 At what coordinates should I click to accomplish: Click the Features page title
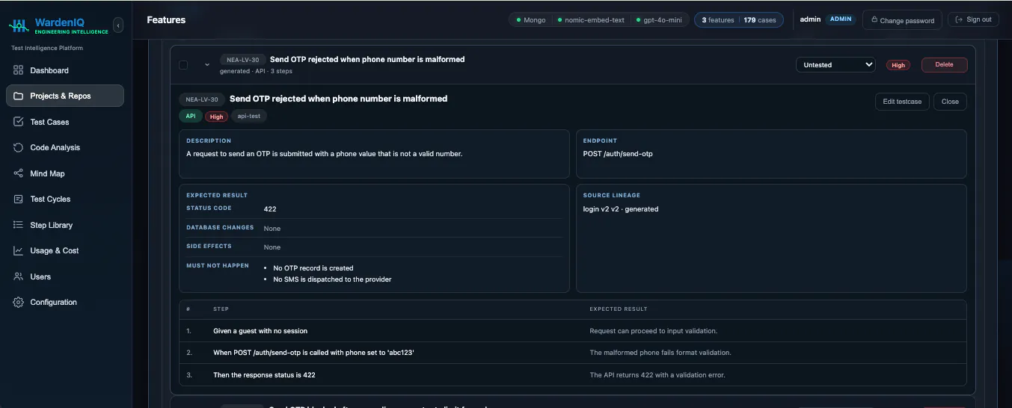click(x=166, y=19)
